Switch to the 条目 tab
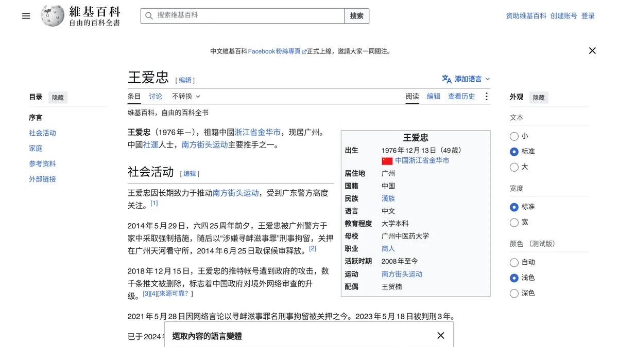Screen dimensions: 618x347 tap(134, 96)
